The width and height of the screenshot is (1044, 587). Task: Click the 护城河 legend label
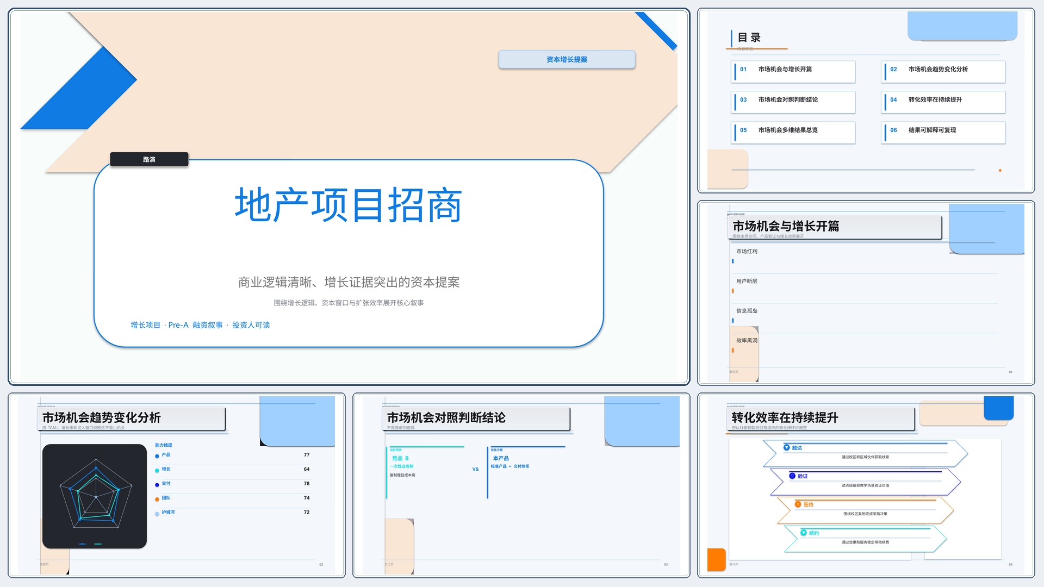(x=168, y=512)
